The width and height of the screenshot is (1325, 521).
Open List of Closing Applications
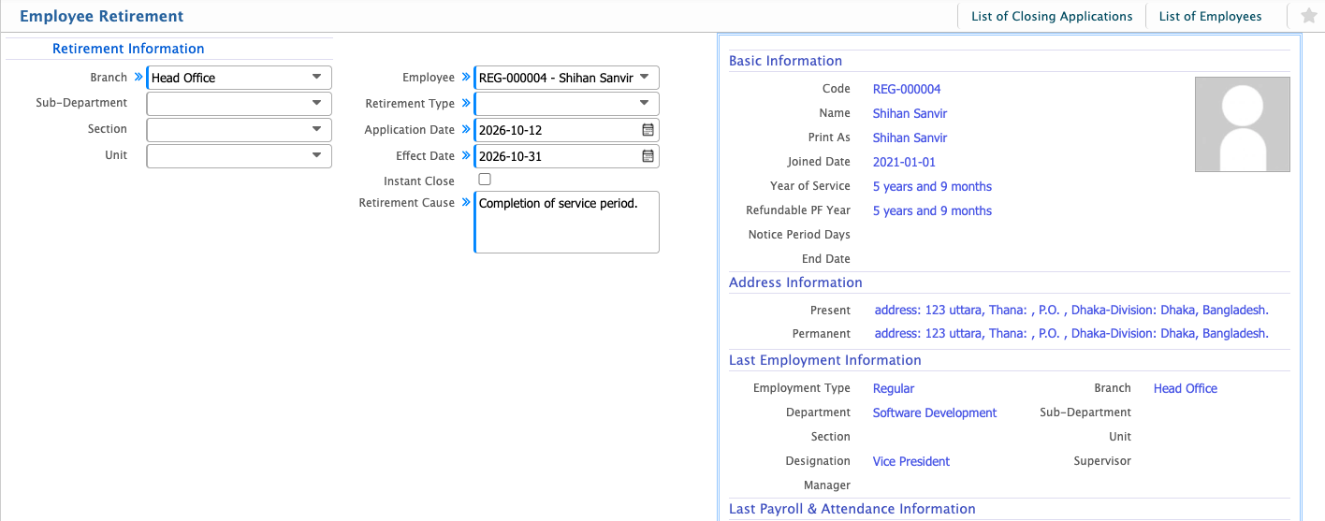pos(1052,16)
